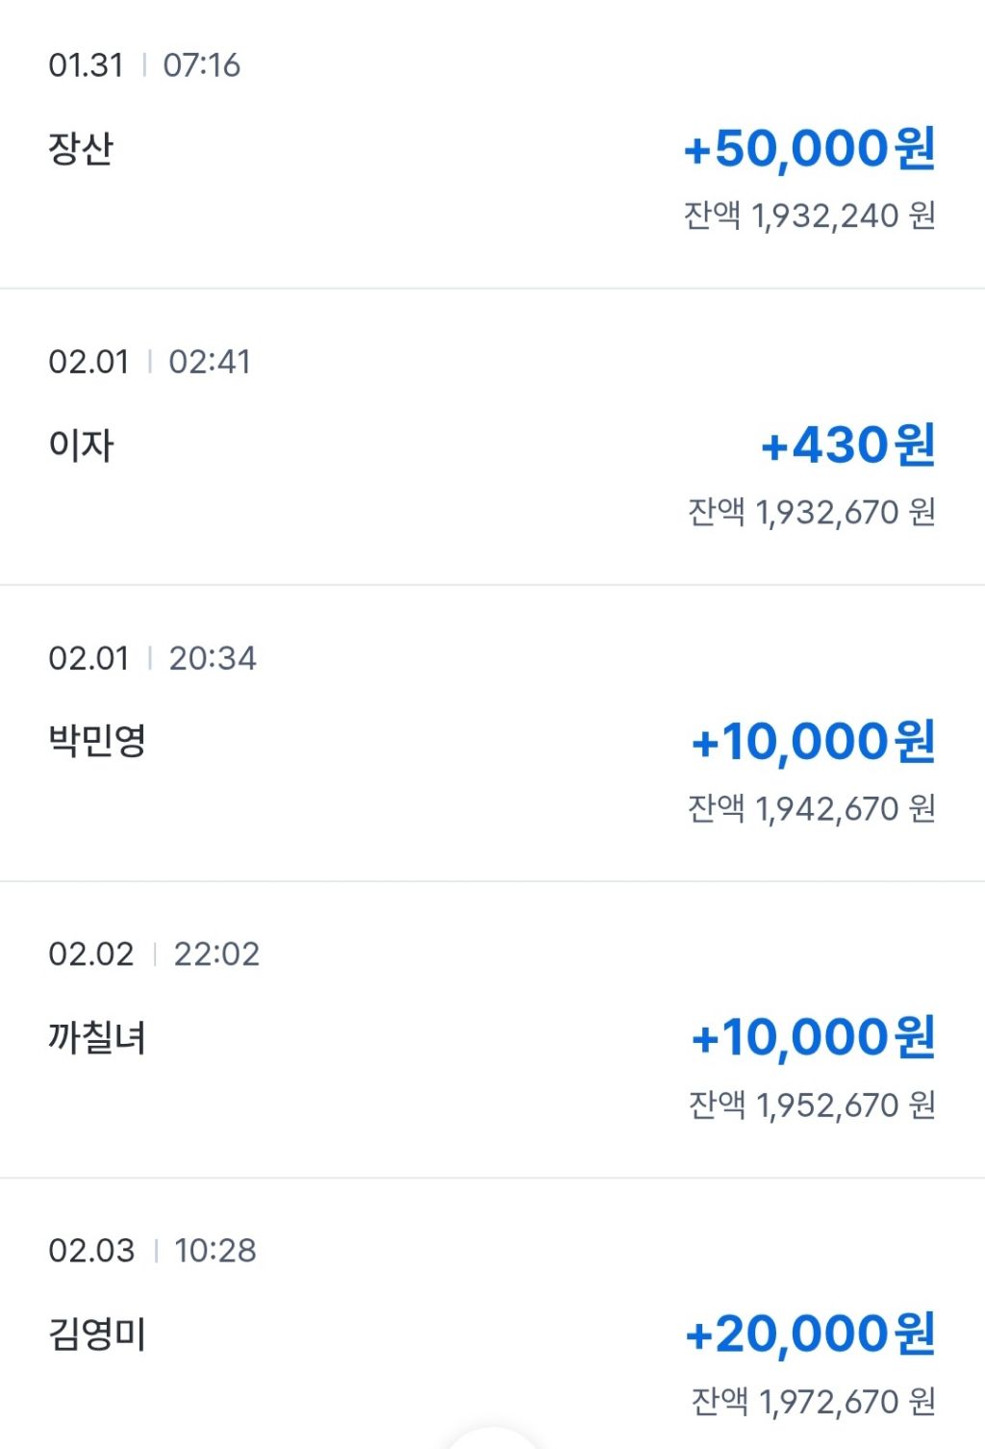Select the 잔액 1,932,240 원 balance text
Image resolution: width=985 pixels, height=1449 pixels.
click(x=809, y=216)
